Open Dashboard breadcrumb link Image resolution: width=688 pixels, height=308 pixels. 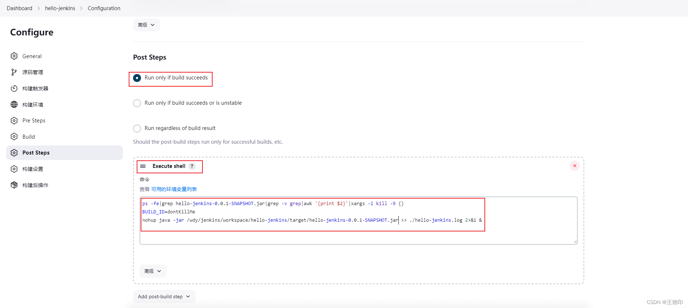point(20,8)
